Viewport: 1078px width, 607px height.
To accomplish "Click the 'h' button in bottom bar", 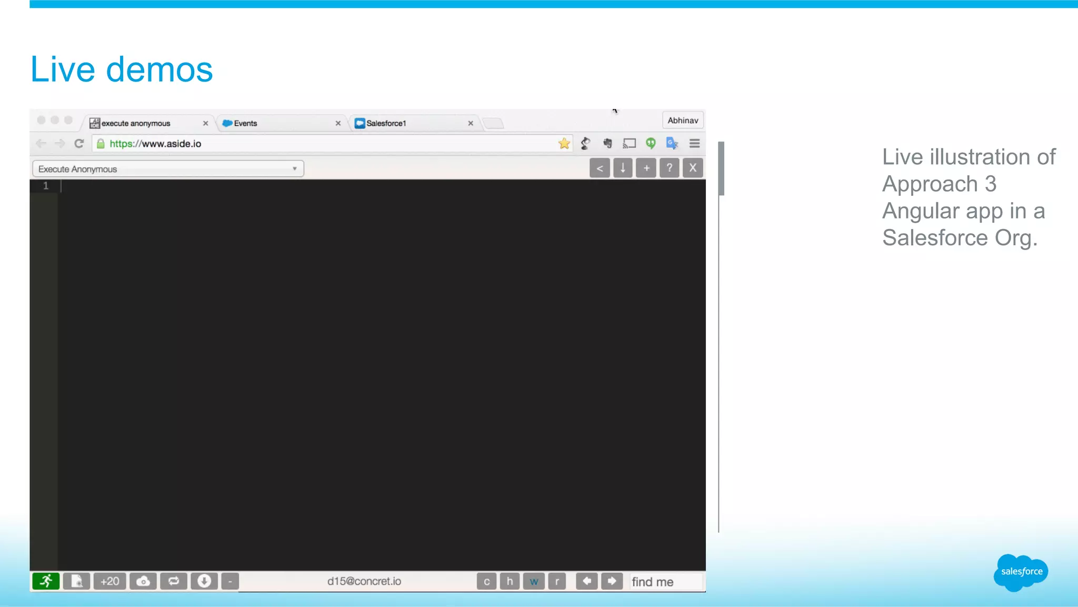I will pos(510,581).
